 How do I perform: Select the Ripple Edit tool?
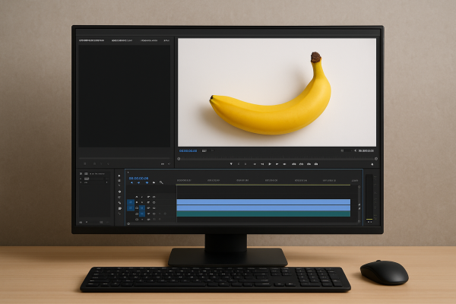119,185
